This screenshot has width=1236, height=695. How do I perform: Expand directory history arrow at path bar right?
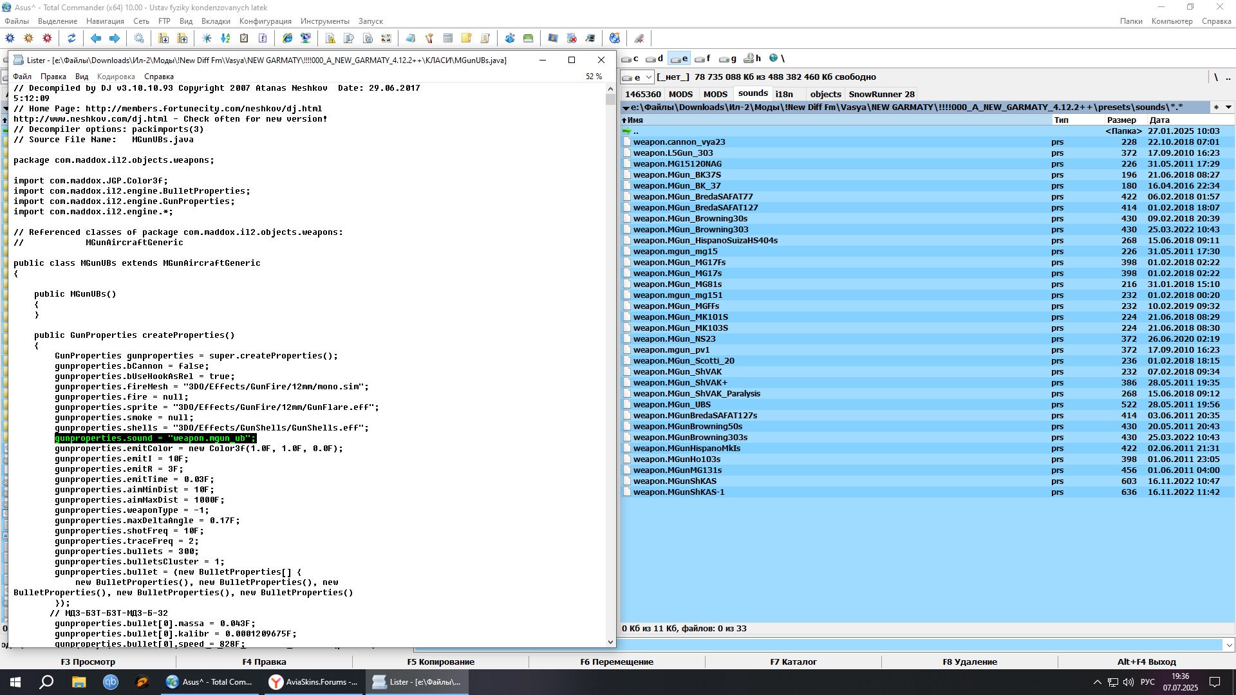tap(1228, 107)
